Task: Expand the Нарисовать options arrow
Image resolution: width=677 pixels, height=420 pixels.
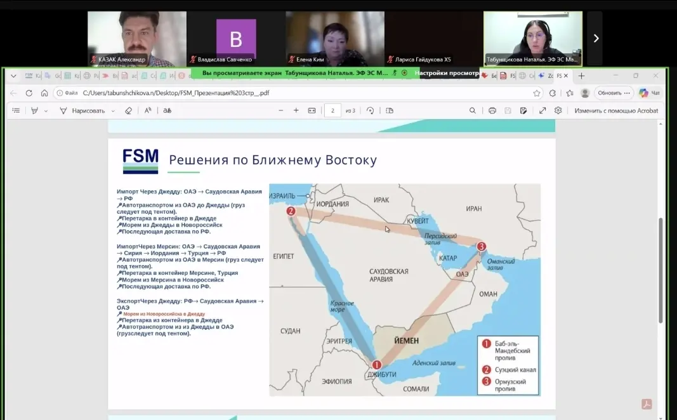Action: (113, 111)
